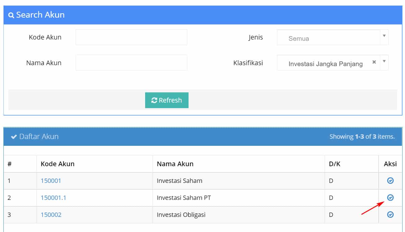Click magnifier icon in Search Akun header
Screen dimensions: 405x232
(x=11, y=15)
